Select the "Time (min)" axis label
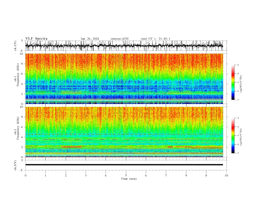Image resolution: width=255 pixels, height=197 pixels. point(129,179)
